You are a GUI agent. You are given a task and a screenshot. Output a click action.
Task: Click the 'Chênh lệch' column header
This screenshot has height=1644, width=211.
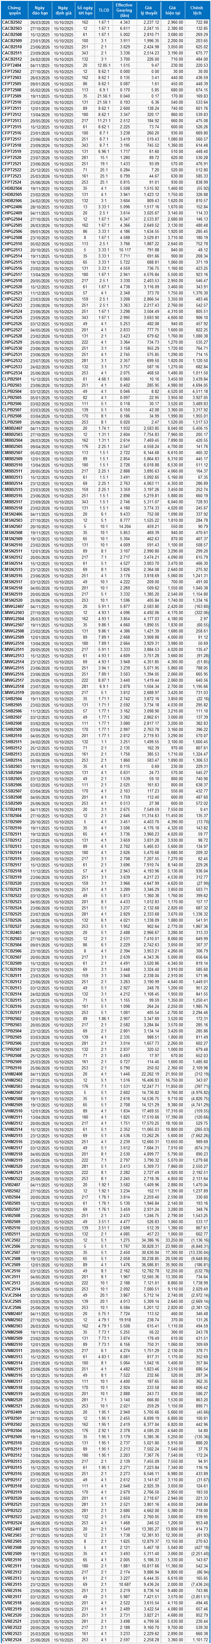click(x=197, y=10)
